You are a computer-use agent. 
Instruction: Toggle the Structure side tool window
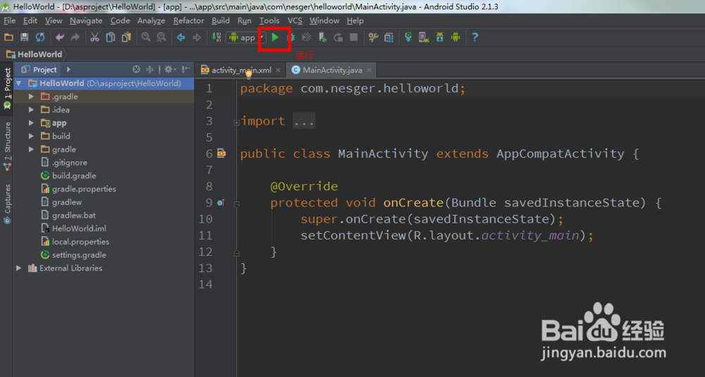pyautogui.click(x=7, y=146)
